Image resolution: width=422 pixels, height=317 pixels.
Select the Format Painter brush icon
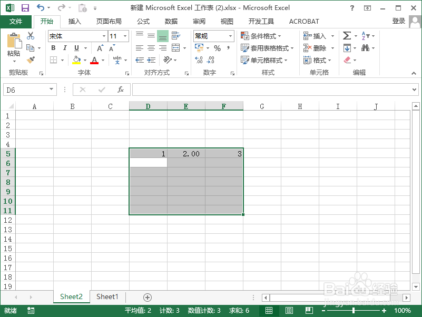pyautogui.click(x=31, y=60)
